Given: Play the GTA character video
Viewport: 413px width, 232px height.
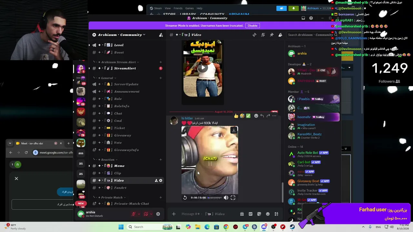Looking at the screenshot, I should pyautogui.click(x=203, y=68).
